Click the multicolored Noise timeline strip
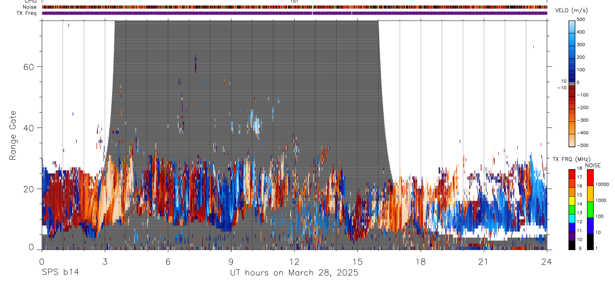615x283 pixels. (x=294, y=7)
